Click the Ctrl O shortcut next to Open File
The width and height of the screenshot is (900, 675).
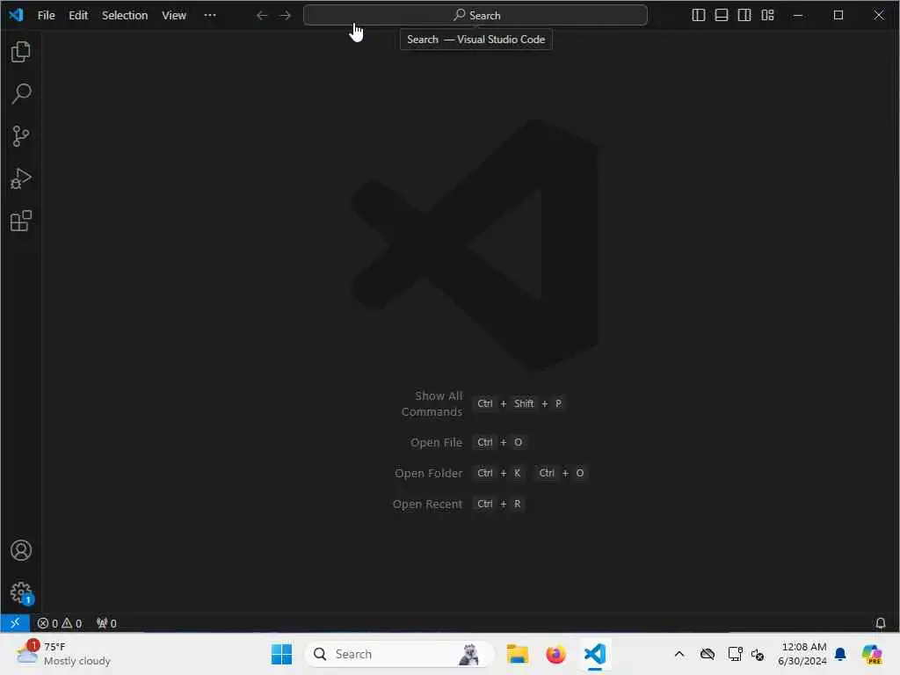(499, 443)
